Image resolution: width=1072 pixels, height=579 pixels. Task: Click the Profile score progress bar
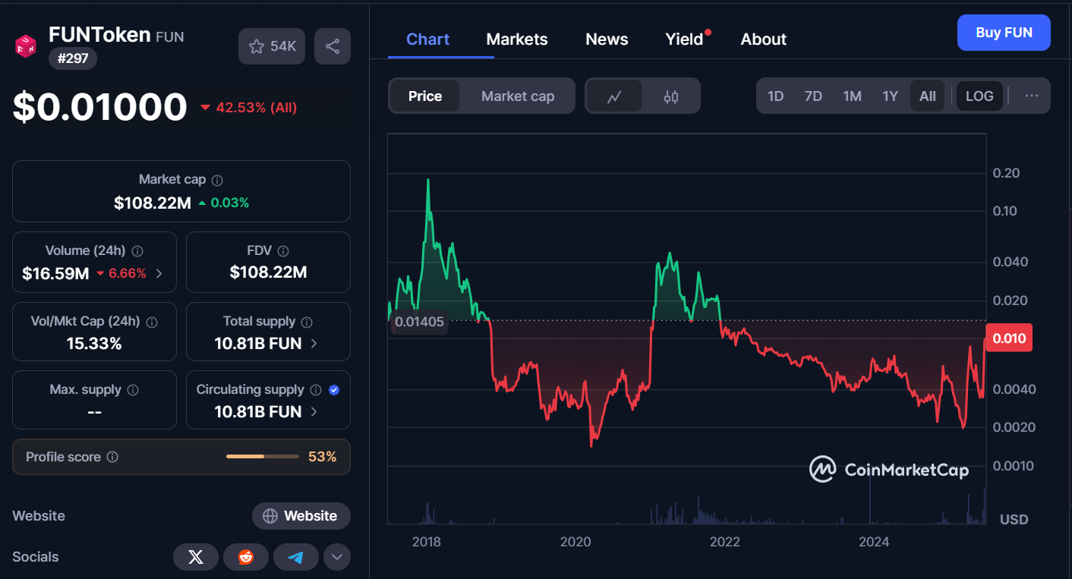click(262, 457)
